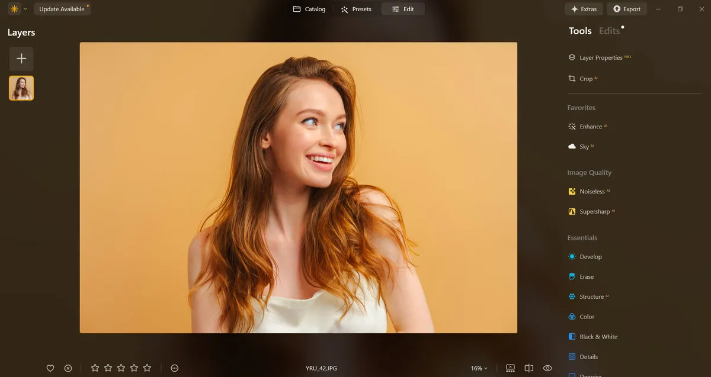Screen dimensions: 711x377
Task: Select the Sky AI tool
Action: click(x=584, y=147)
